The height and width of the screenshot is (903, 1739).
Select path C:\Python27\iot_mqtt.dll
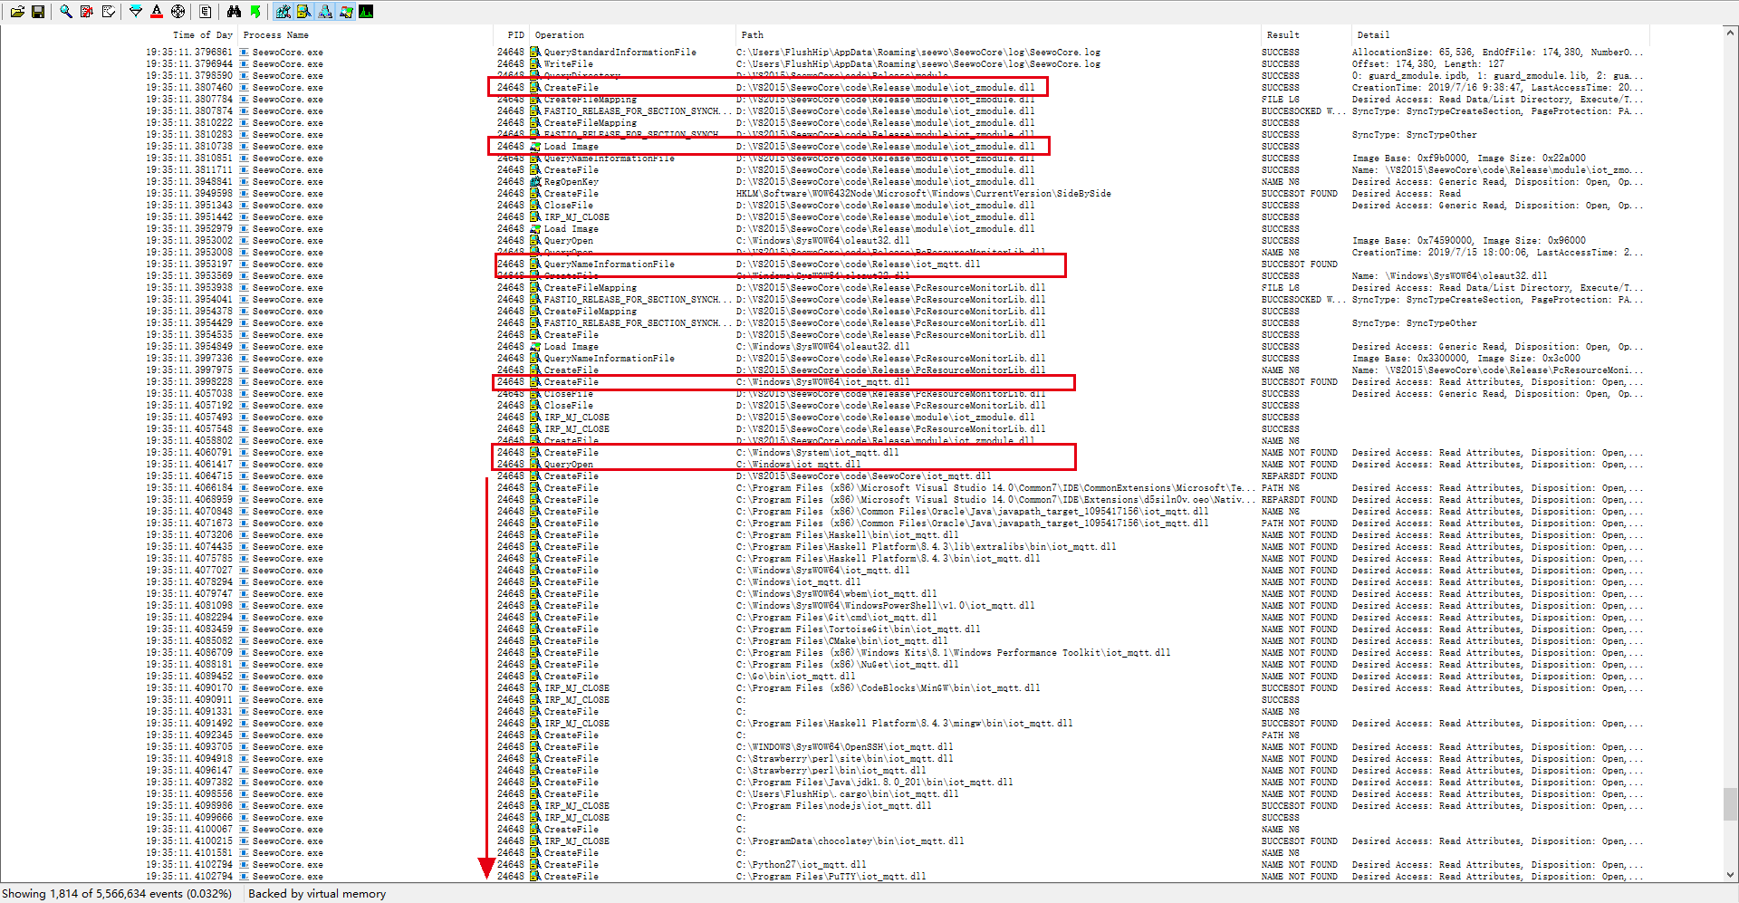(801, 865)
